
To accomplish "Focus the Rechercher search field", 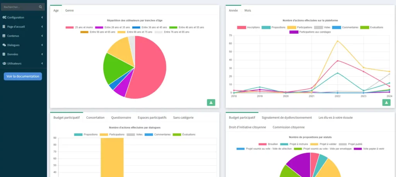I will click(x=20, y=7).
